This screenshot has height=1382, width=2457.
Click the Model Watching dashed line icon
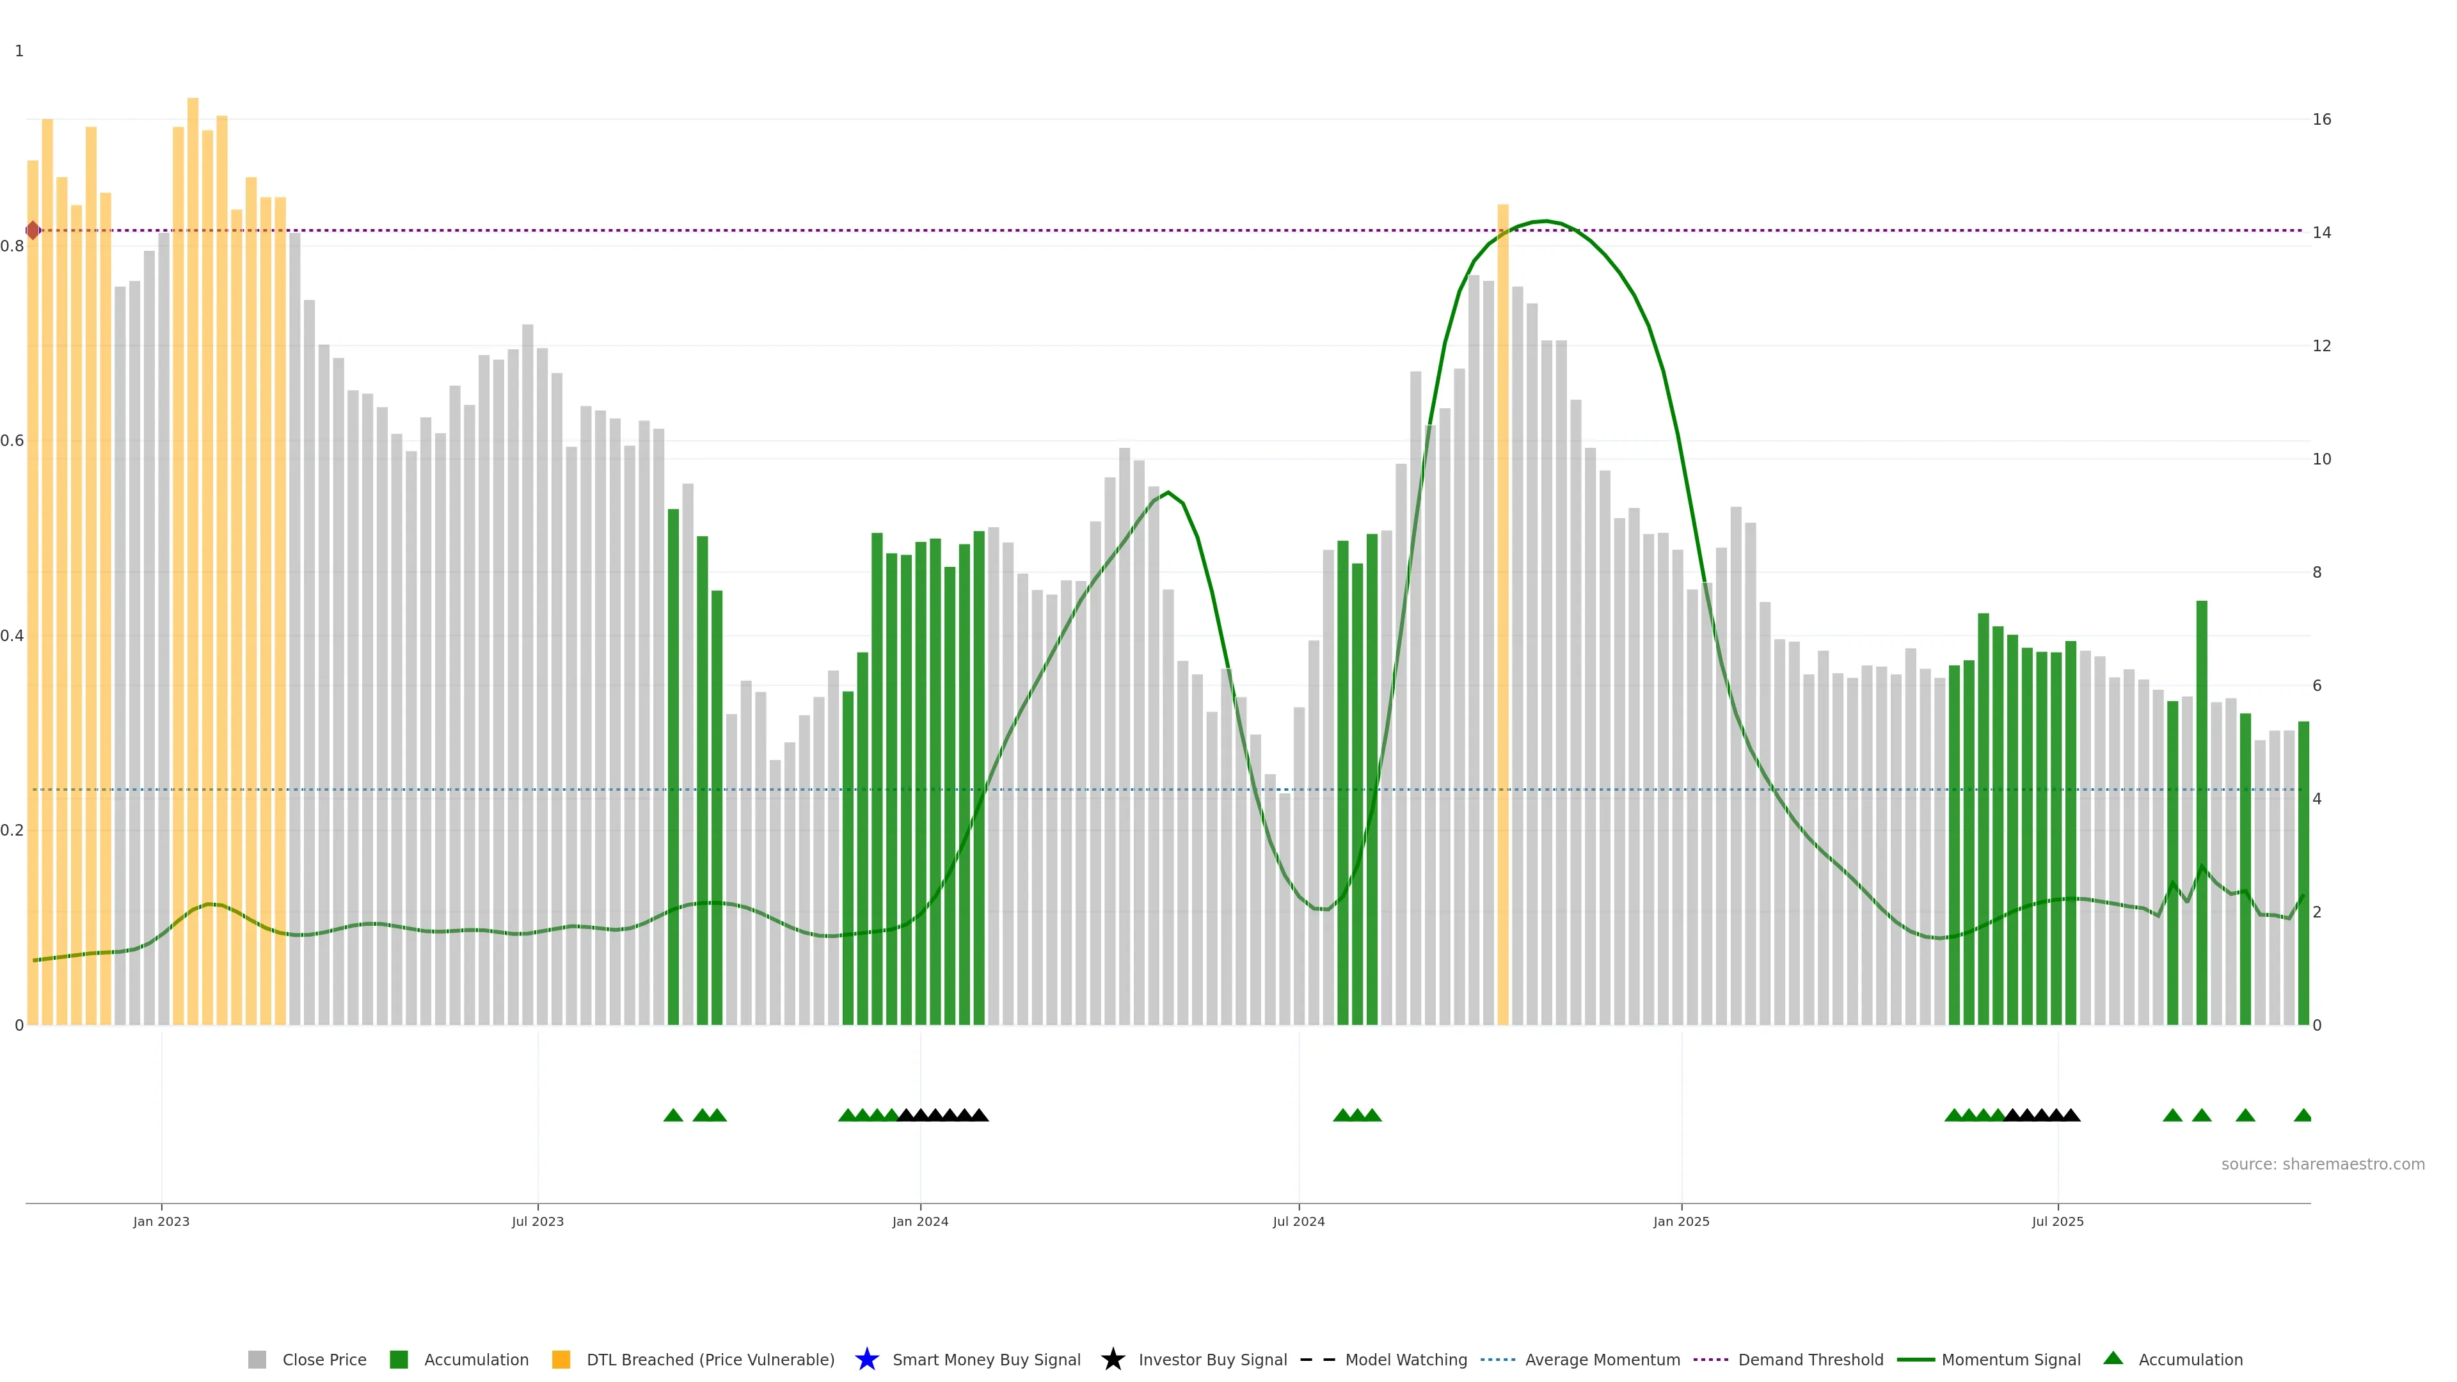(x=1317, y=1359)
